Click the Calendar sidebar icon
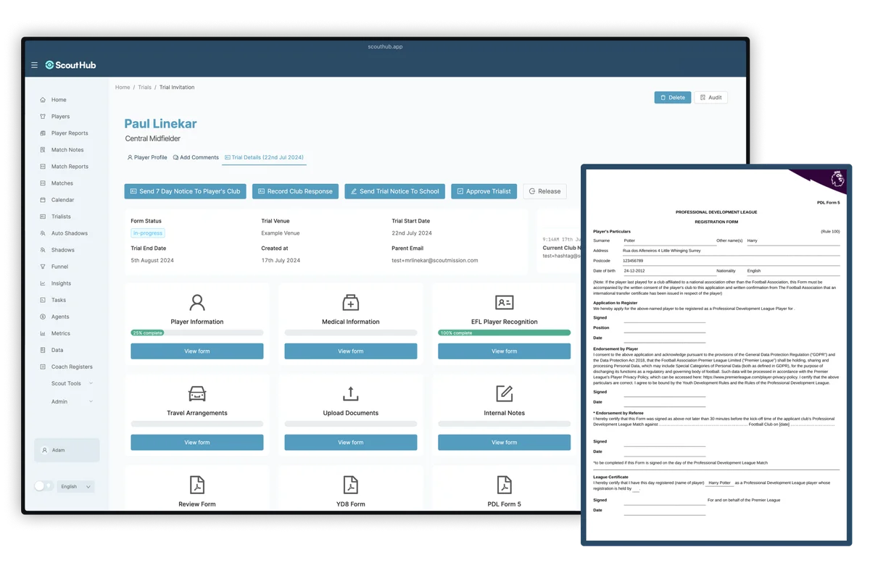870x568 pixels. click(x=43, y=200)
